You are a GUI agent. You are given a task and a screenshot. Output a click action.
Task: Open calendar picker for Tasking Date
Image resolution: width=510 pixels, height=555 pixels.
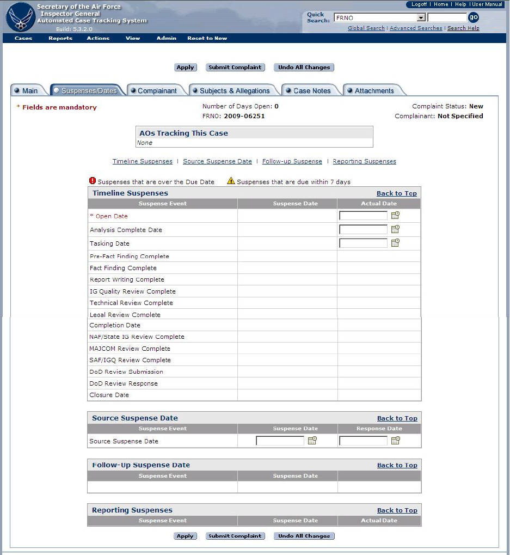click(395, 242)
